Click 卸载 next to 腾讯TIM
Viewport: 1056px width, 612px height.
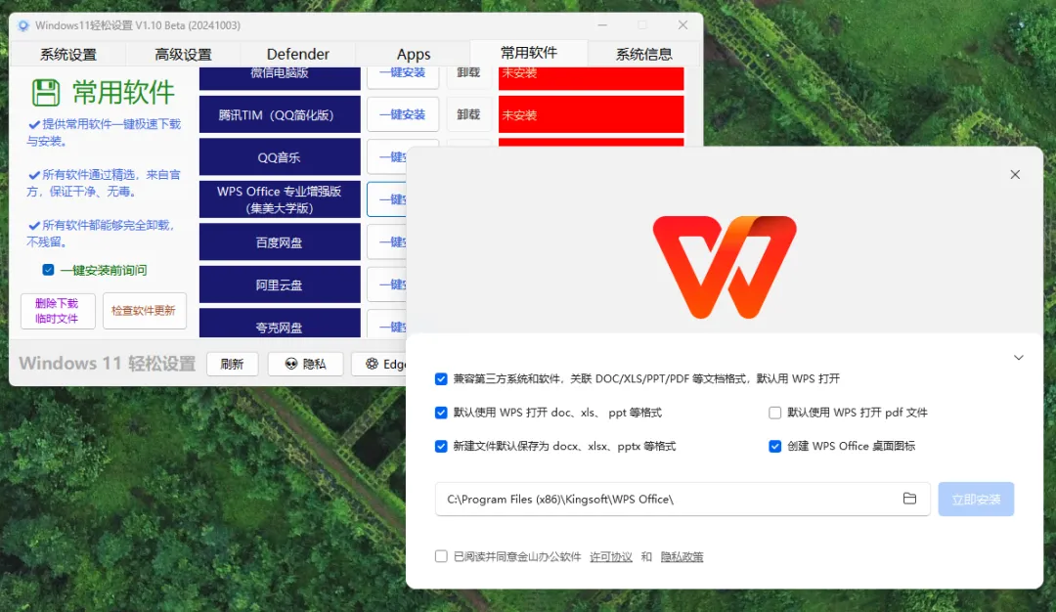468,114
